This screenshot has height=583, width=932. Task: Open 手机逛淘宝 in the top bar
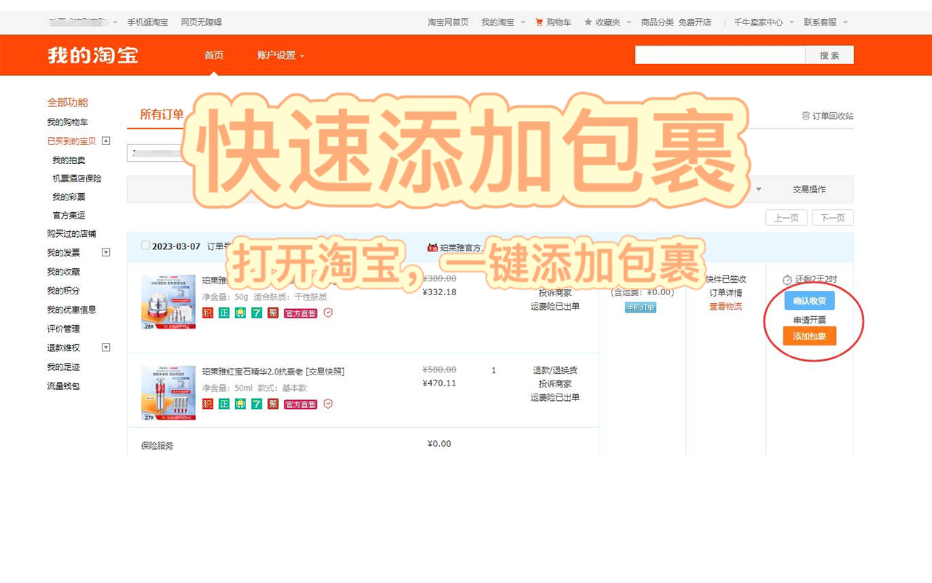tap(148, 22)
